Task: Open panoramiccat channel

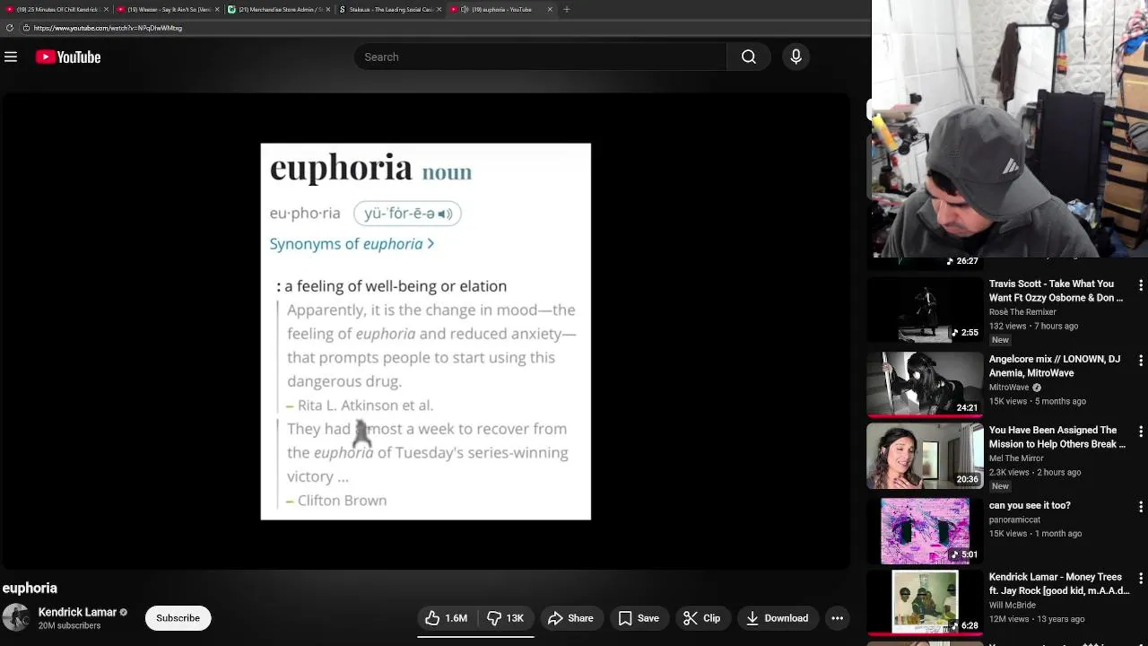Action: point(1014,519)
